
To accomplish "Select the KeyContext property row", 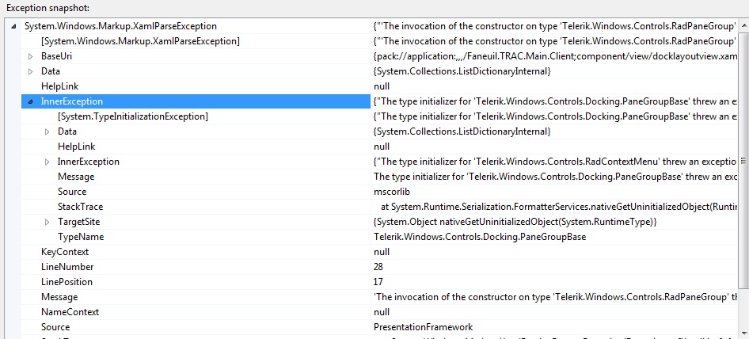I will (65, 252).
